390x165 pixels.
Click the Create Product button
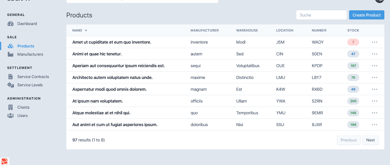click(367, 15)
